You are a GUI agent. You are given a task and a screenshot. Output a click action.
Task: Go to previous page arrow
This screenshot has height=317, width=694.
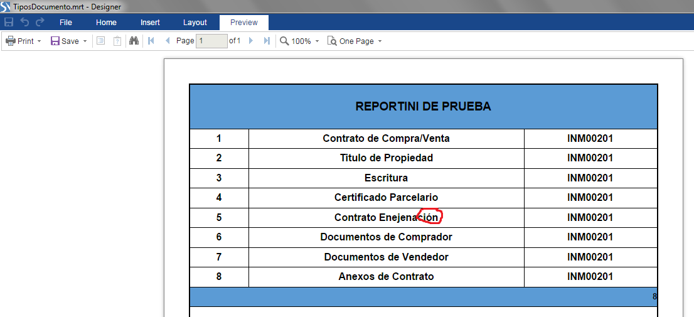point(168,41)
